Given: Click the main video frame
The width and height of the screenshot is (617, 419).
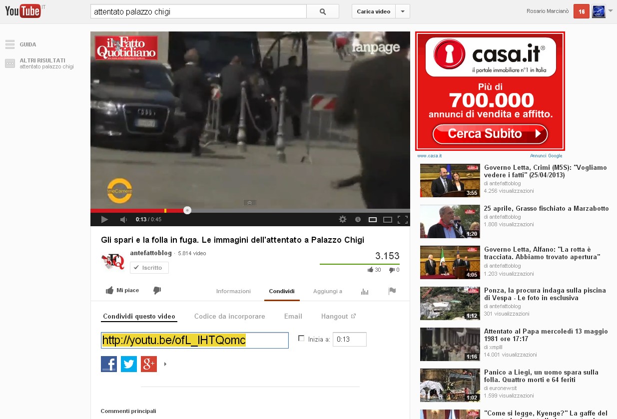Looking at the screenshot, I should tap(250, 120).
